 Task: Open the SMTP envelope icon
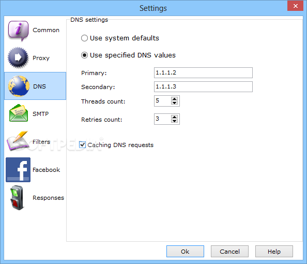pyautogui.click(x=19, y=113)
